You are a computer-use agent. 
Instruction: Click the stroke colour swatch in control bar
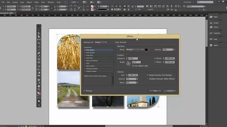[92, 10]
